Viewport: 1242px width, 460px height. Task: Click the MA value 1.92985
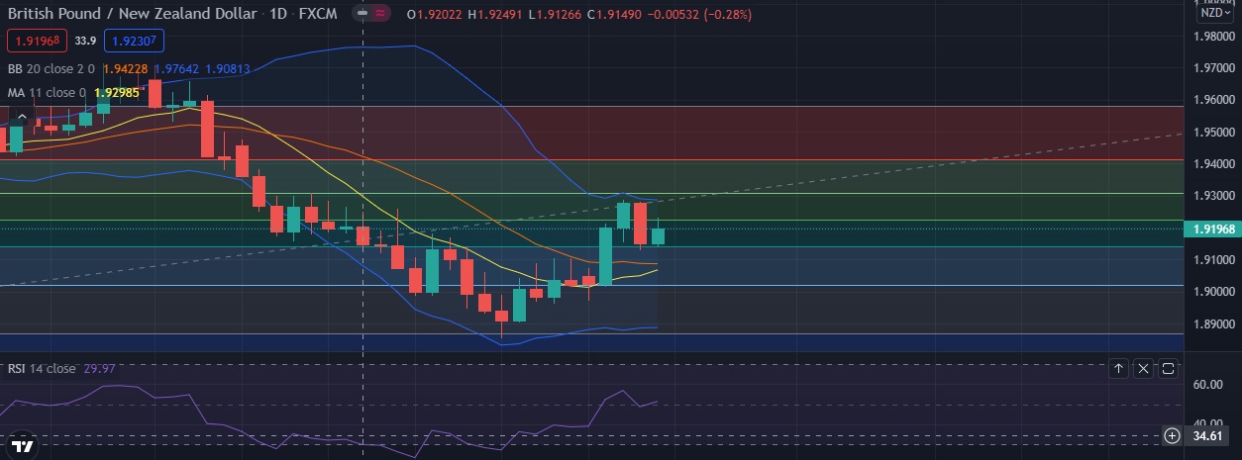pyautogui.click(x=117, y=93)
